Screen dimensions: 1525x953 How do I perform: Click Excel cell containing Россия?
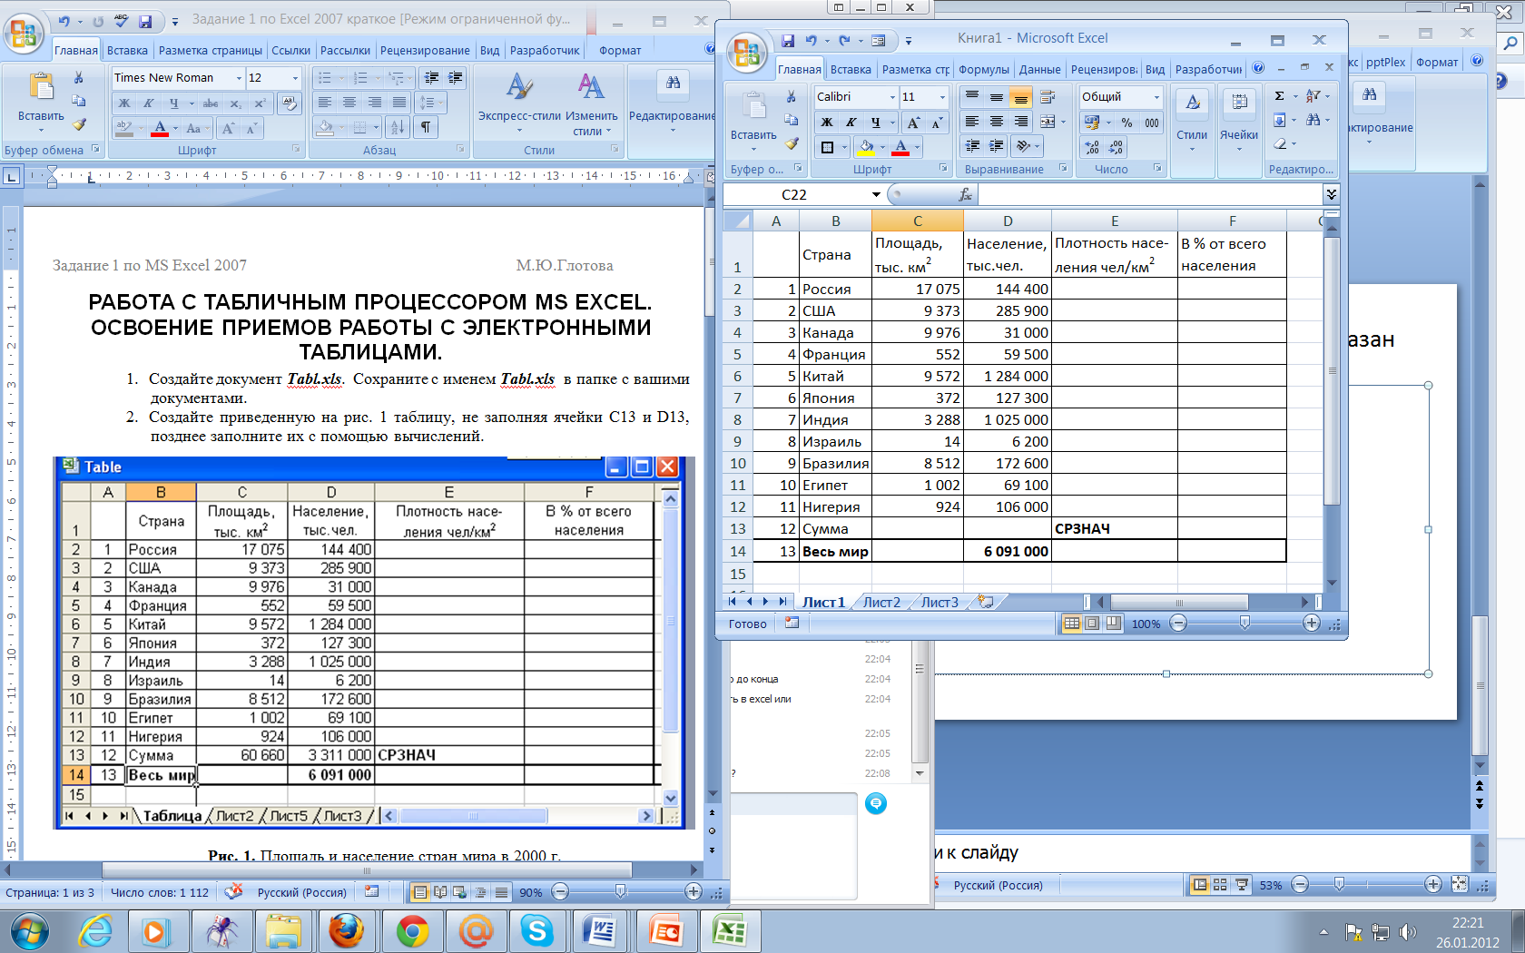tap(835, 289)
